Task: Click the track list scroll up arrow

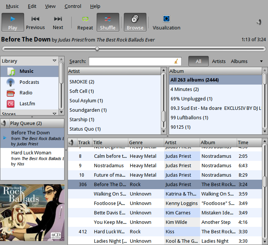Action: (265, 141)
